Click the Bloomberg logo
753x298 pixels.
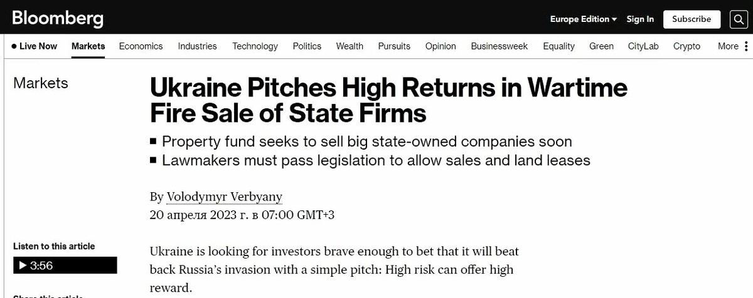pos(57,18)
